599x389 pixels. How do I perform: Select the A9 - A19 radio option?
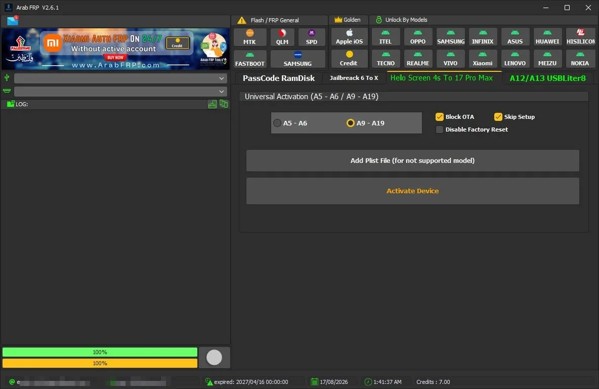(366, 123)
